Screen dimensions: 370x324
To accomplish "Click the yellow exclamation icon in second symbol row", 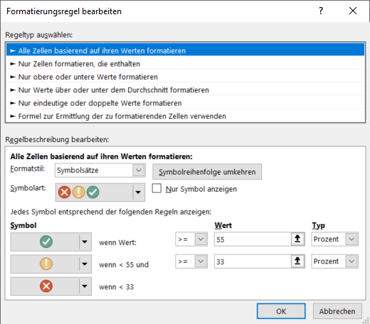I will point(46,264).
